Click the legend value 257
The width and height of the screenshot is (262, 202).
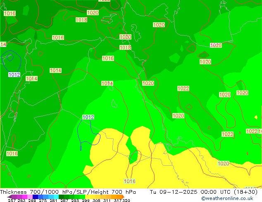12,200
